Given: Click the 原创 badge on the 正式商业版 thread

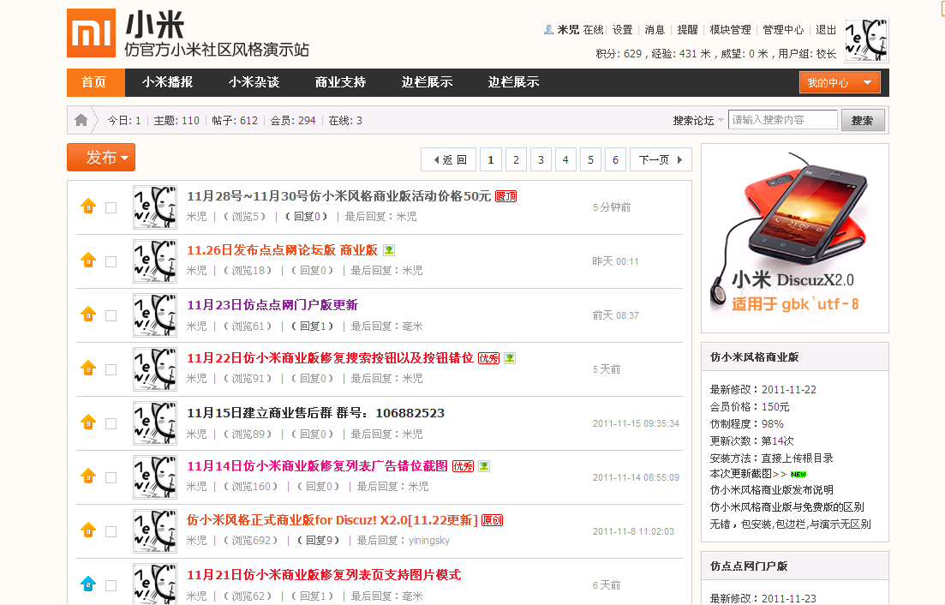Looking at the screenshot, I should 493,521.
